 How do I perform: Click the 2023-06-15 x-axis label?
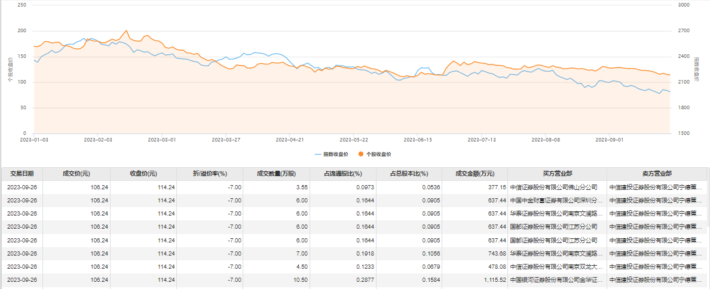(x=418, y=140)
